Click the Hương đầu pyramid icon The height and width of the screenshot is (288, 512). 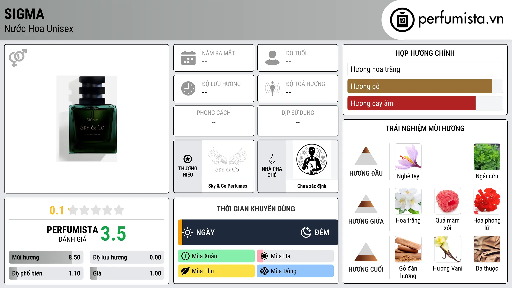(366, 156)
